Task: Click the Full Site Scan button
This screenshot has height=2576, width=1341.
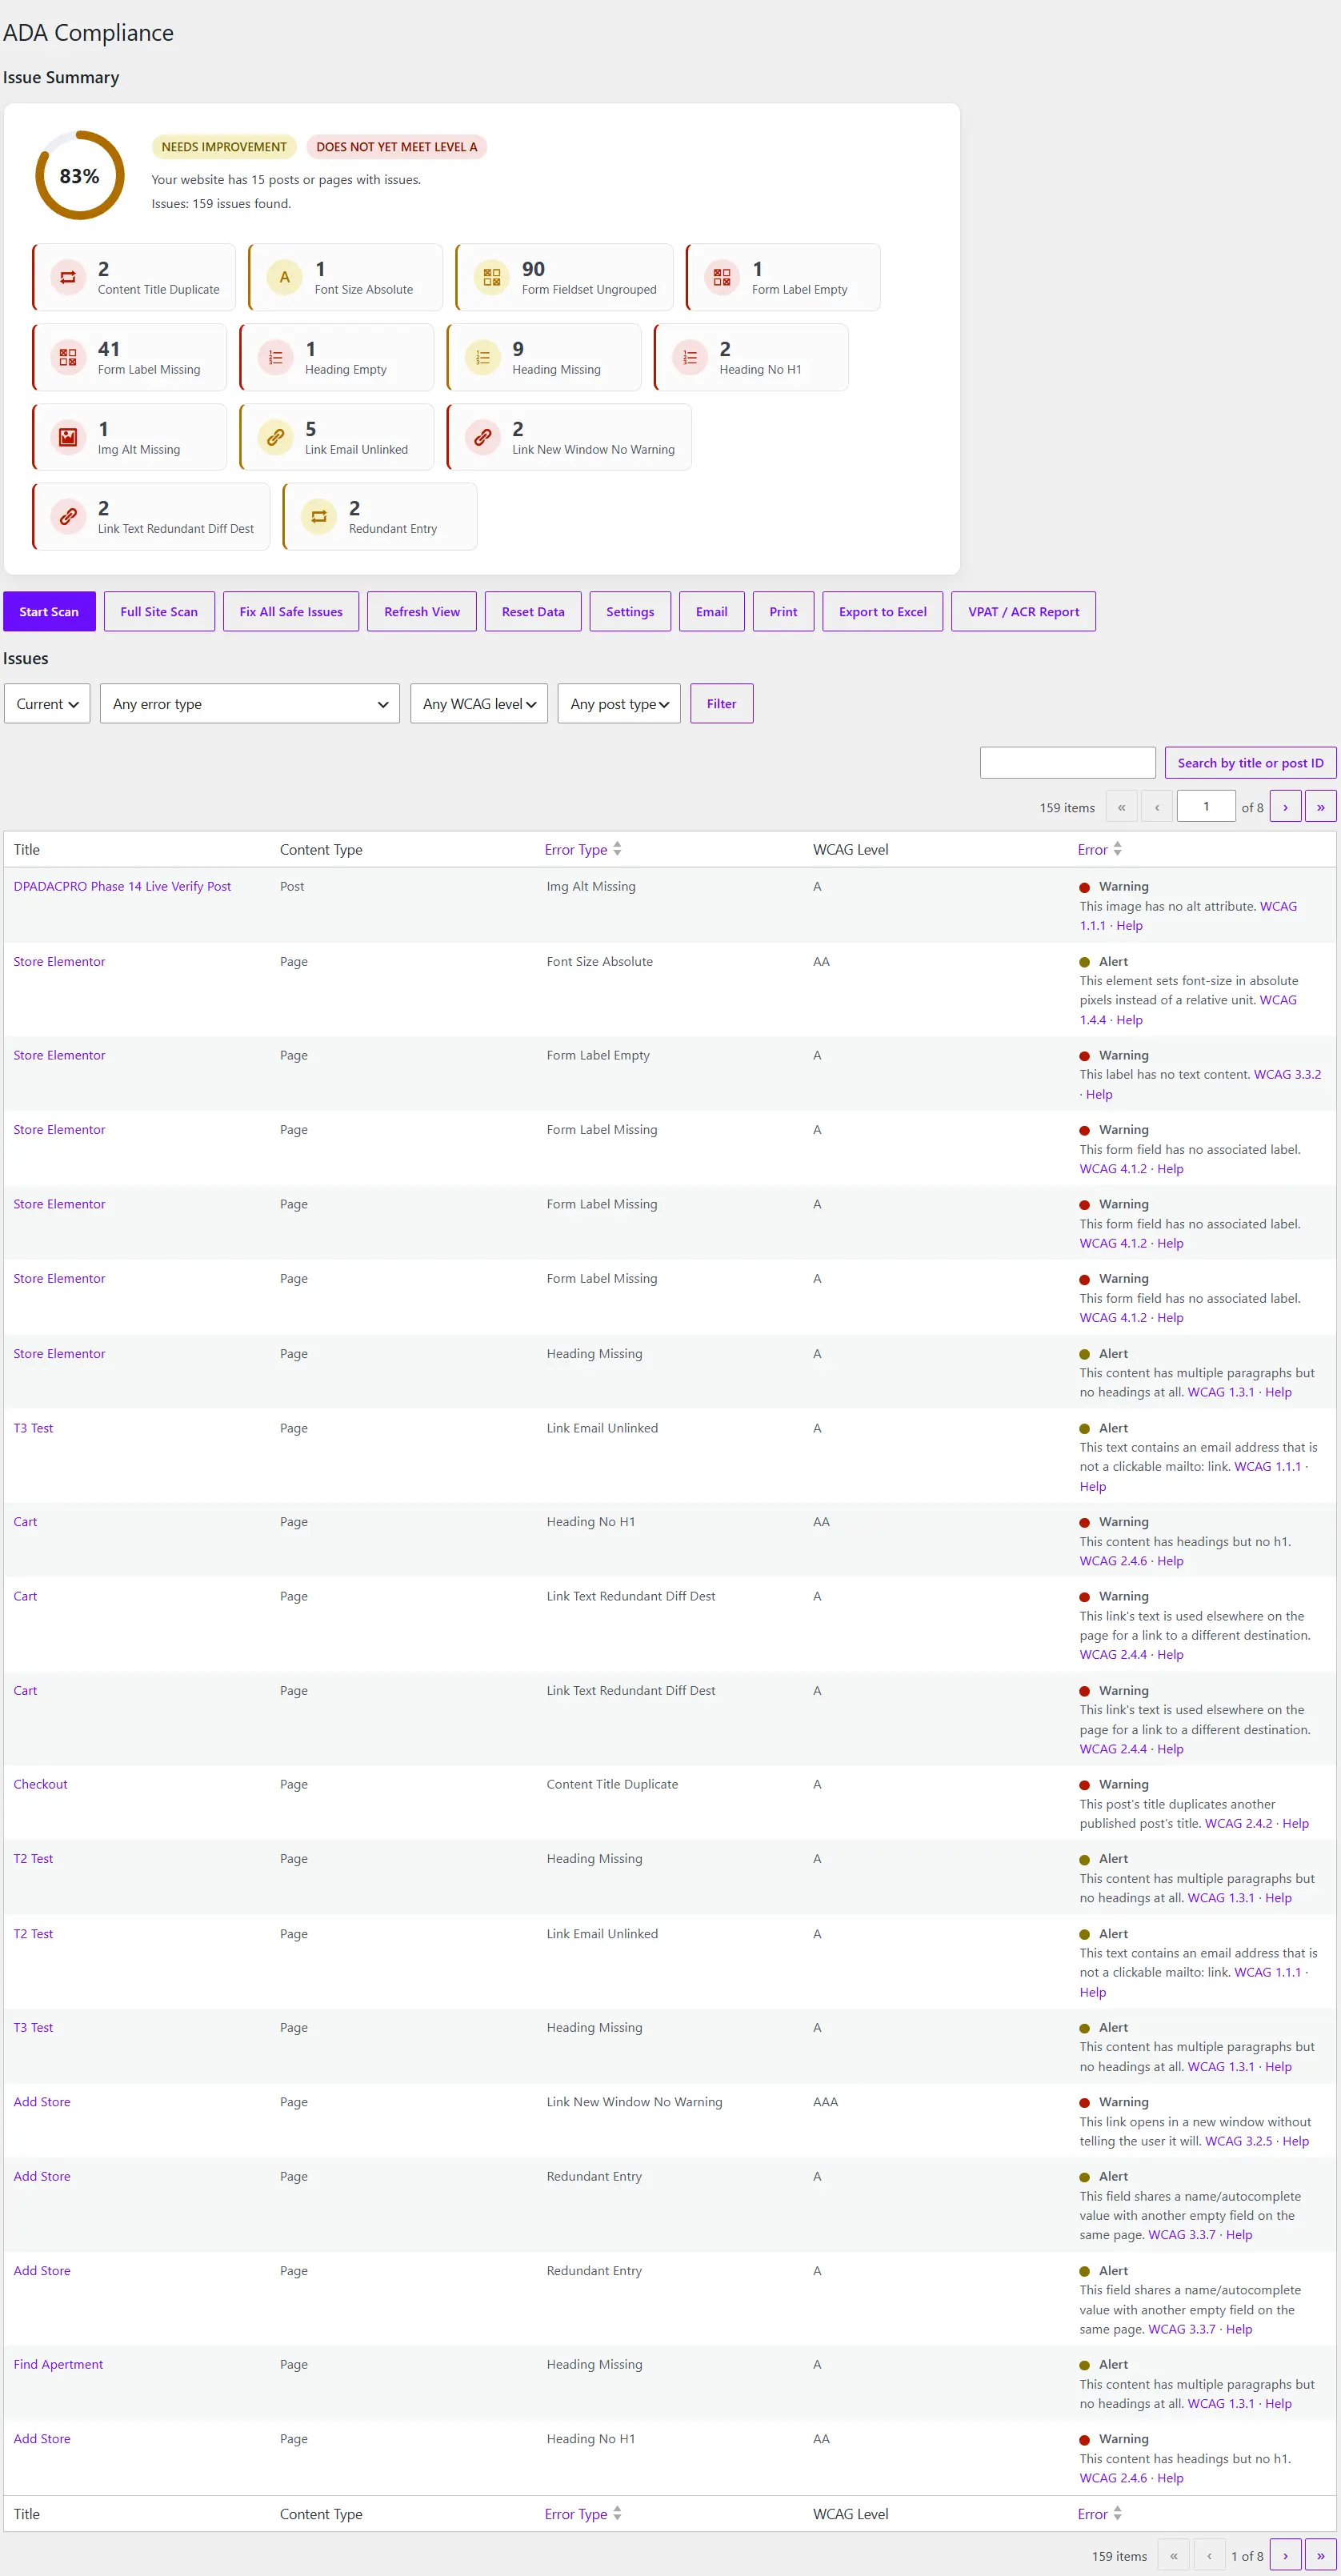Action: (159, 612)
